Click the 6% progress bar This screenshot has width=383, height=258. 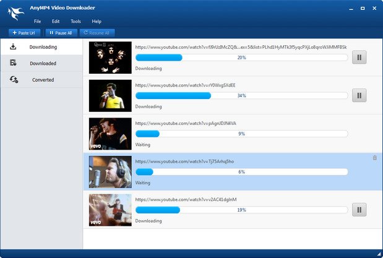241,172
